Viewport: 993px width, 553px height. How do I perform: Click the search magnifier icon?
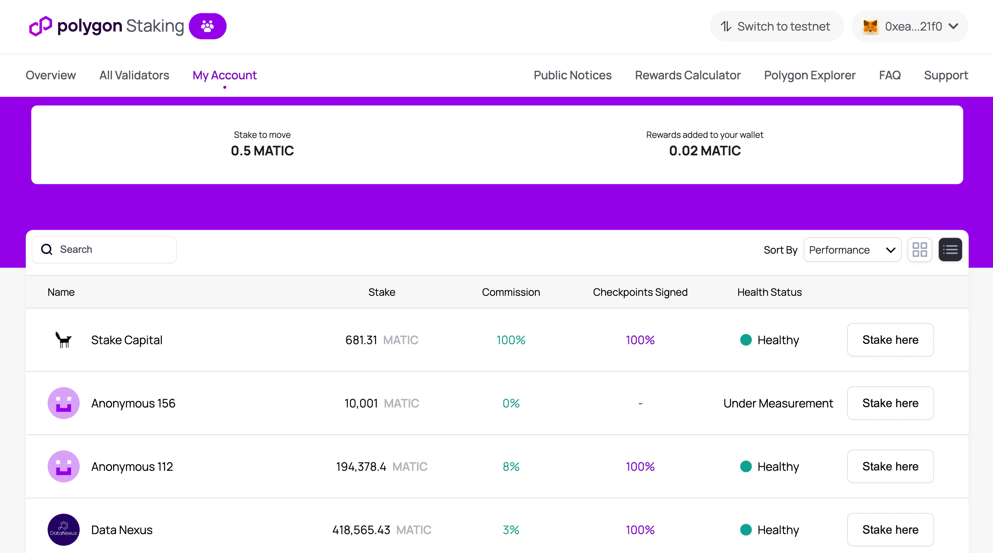pyautogui.click(x=47, y=250)
